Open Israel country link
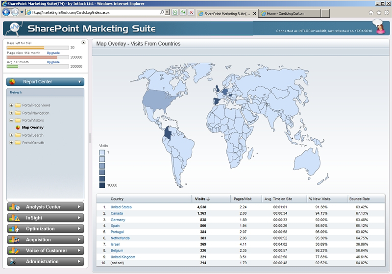The width and height of the screenshot is (392, 274). (x=115, y=244)
